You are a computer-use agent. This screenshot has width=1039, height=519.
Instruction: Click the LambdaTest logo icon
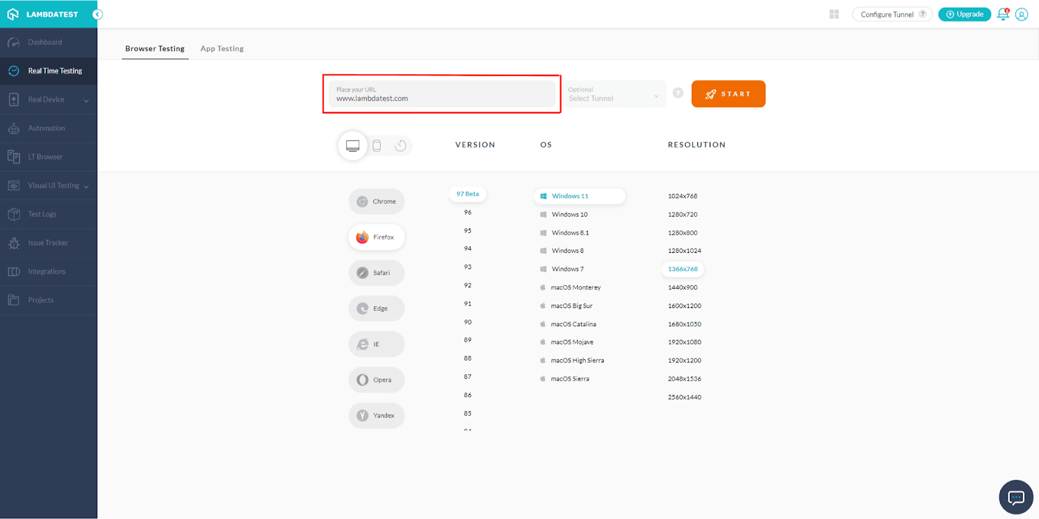click(x=13, y=14)
